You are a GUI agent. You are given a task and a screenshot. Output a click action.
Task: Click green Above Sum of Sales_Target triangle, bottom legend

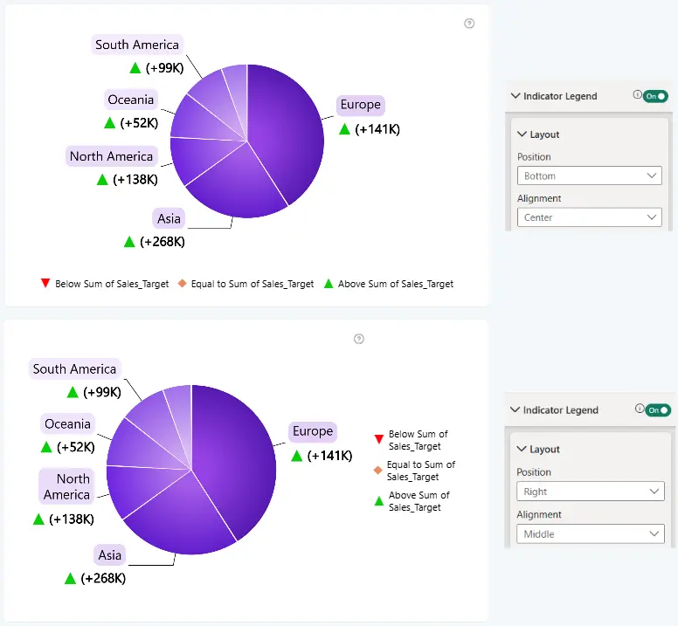tap(329, 284)
